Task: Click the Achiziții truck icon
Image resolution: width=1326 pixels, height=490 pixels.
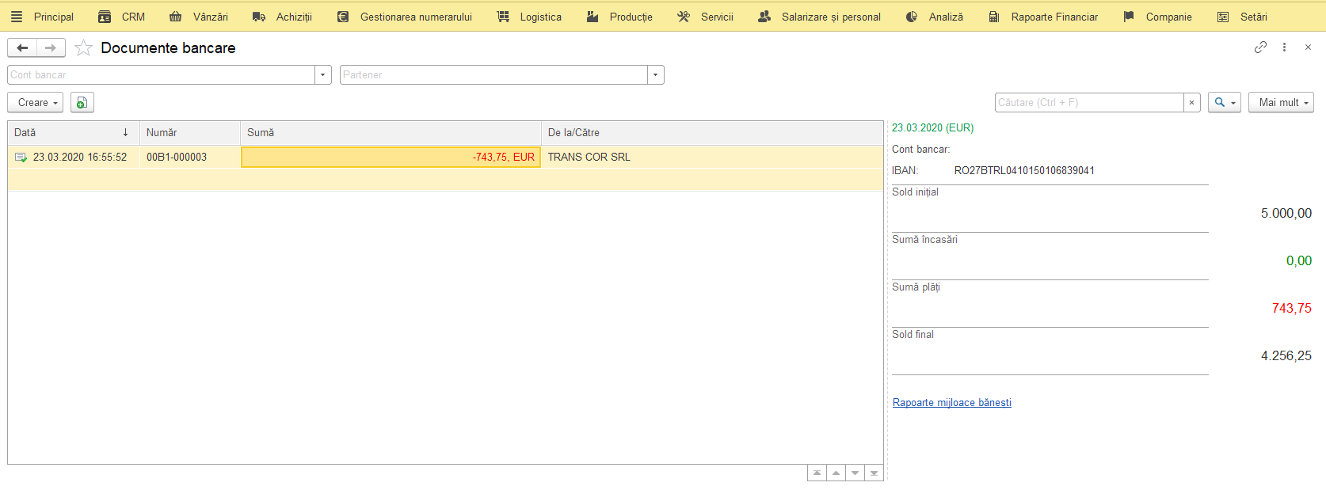Action: 259,17
